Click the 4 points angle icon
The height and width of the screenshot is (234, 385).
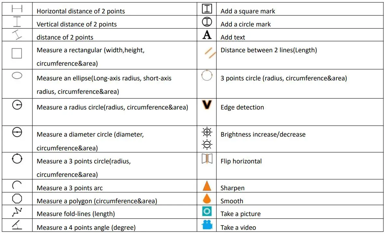click(17, 225)
